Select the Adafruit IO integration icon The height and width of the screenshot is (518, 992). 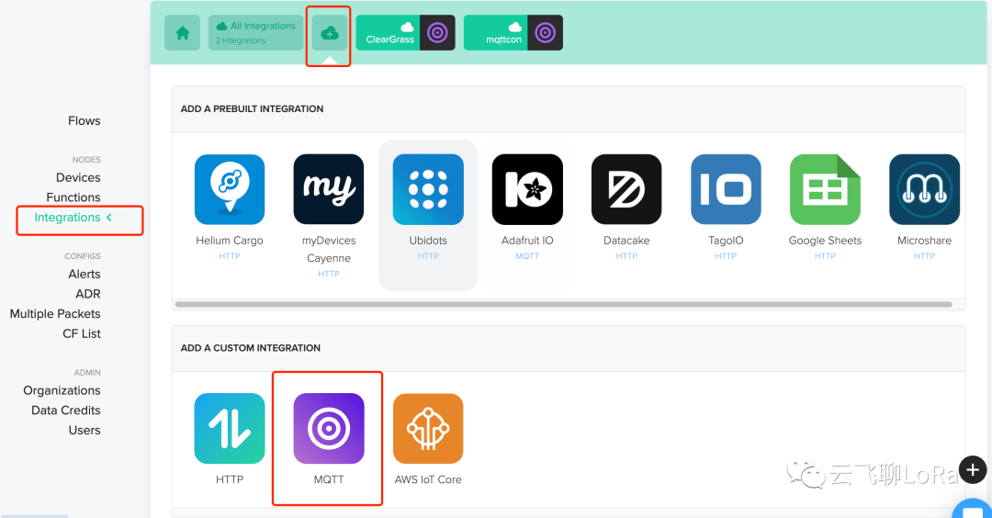[x=527, y=189]
